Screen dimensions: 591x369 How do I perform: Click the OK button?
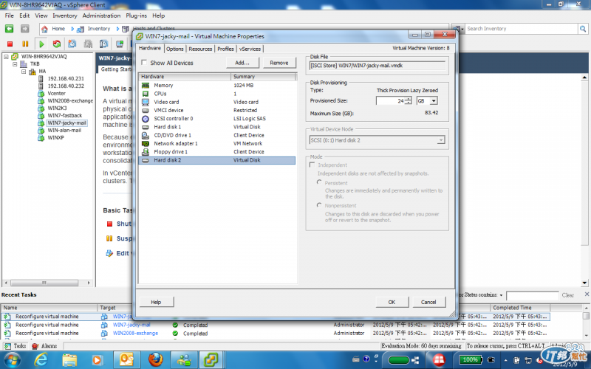(392, 302)
